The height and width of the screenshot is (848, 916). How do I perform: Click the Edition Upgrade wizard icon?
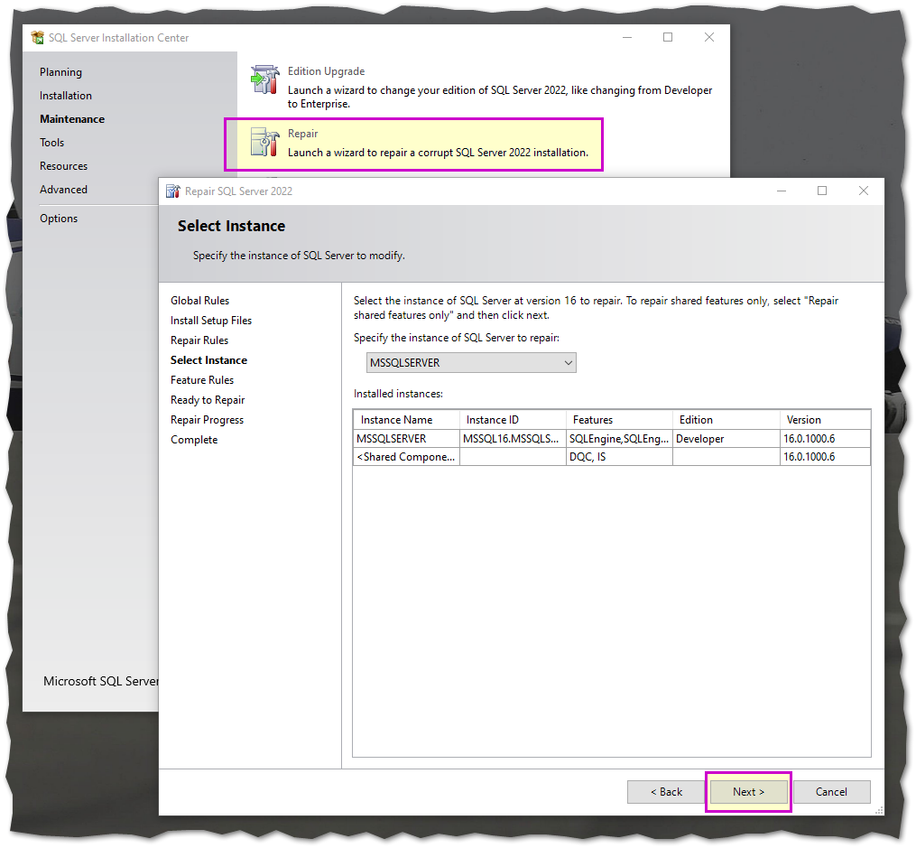tap(264, 79)
